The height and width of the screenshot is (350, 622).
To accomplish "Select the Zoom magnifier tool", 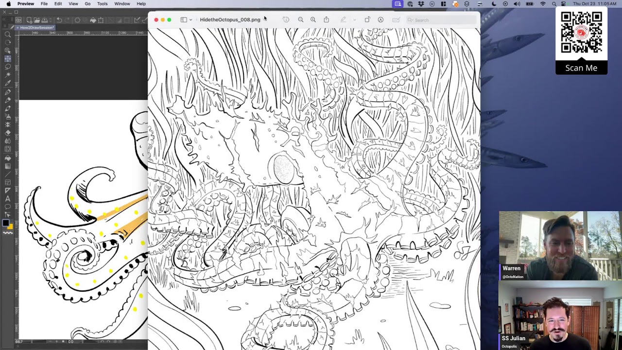I will click(8, 35).
